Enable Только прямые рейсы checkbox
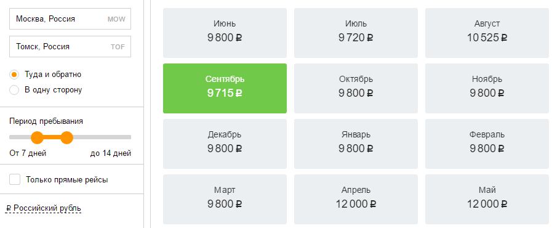Screen dimensions: 552x228 tap(15, 179)
